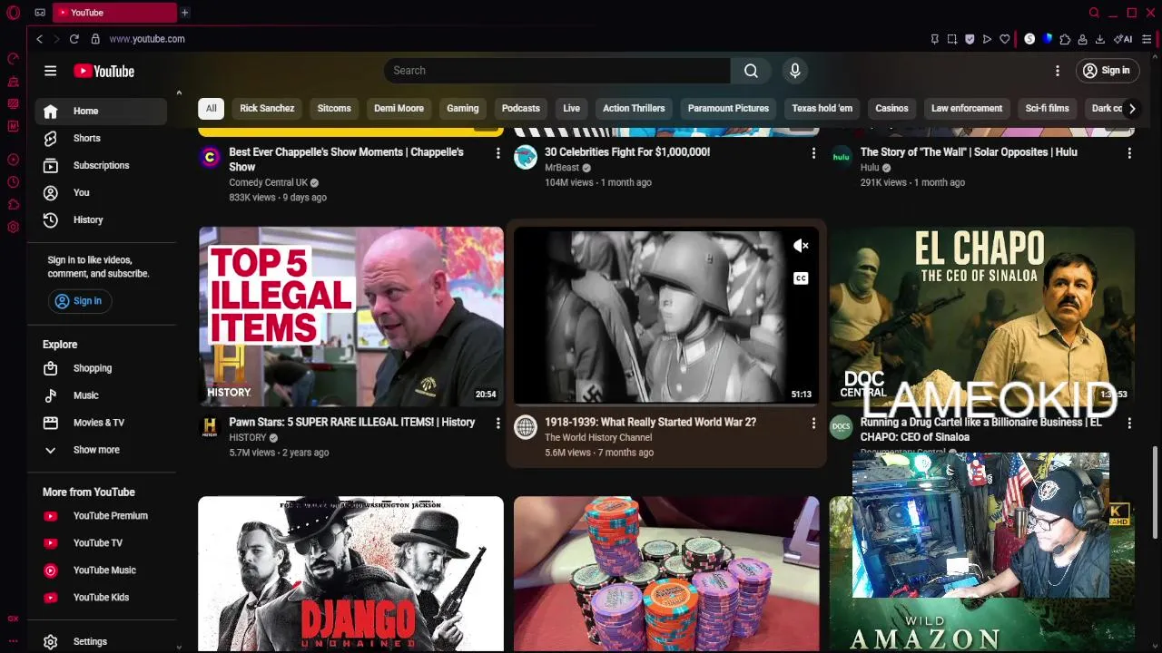Open the HISTORY channel avatar icon
1162x653 pixels.
pos(210,426)
